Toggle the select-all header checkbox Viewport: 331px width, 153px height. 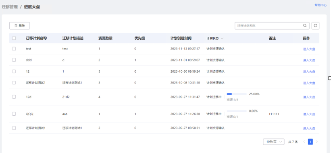click(14, 38)
